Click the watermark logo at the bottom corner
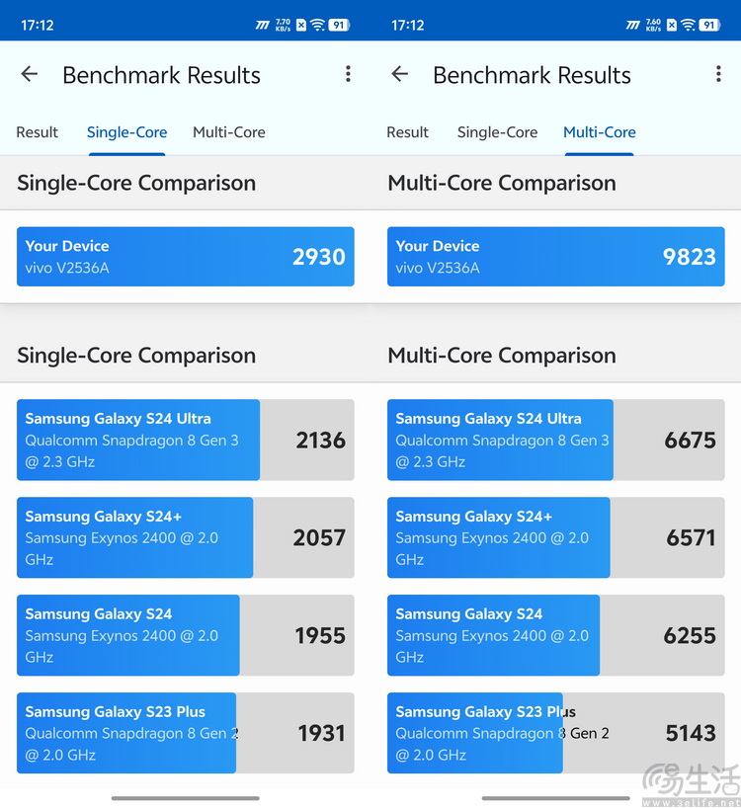Image resolution: width=741 pixels, height=808 pixels. 691,781
